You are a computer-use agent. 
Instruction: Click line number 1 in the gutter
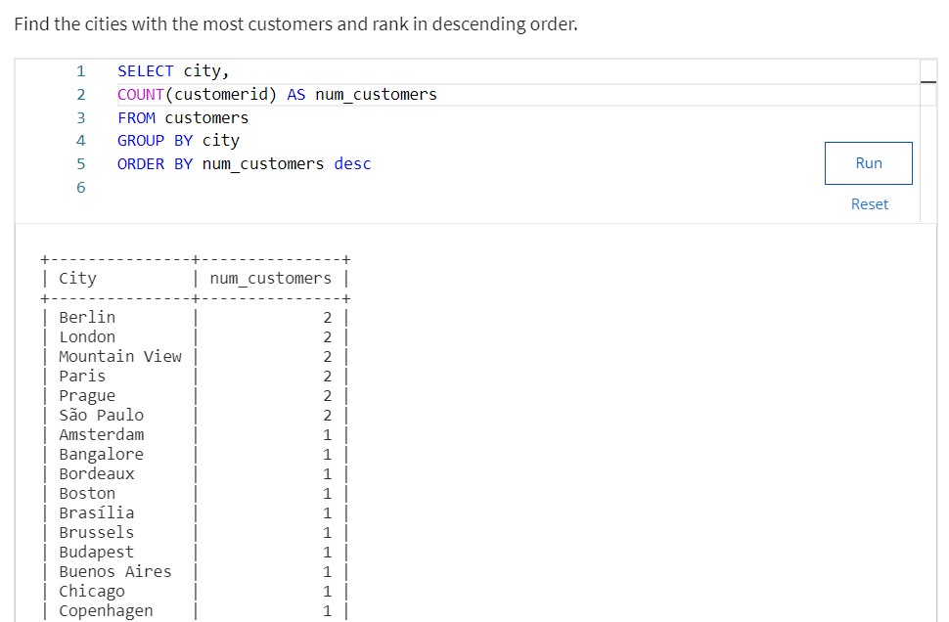pyautogui.click(x=81, y=70)
